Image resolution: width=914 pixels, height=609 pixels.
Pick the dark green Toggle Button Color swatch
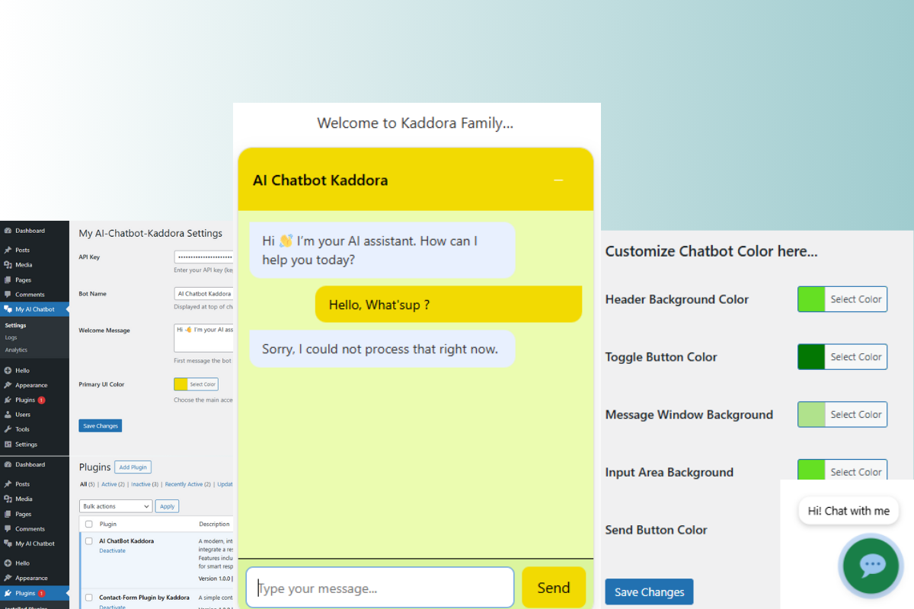(811, 357)
